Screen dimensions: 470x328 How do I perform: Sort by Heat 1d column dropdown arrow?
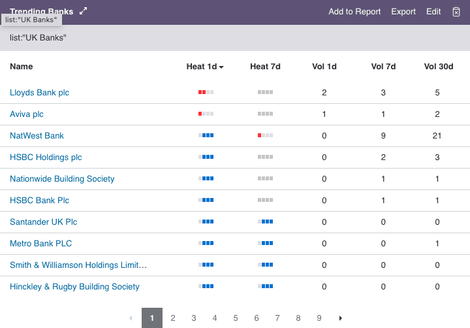pos(221,67)
